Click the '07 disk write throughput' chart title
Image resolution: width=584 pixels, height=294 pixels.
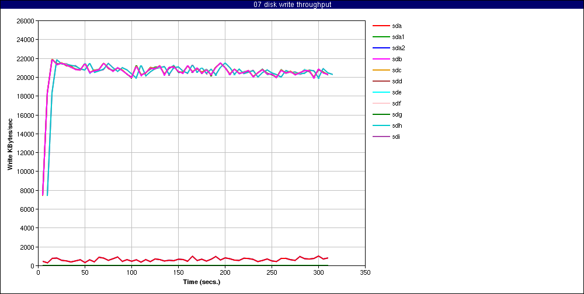point(293,5)
